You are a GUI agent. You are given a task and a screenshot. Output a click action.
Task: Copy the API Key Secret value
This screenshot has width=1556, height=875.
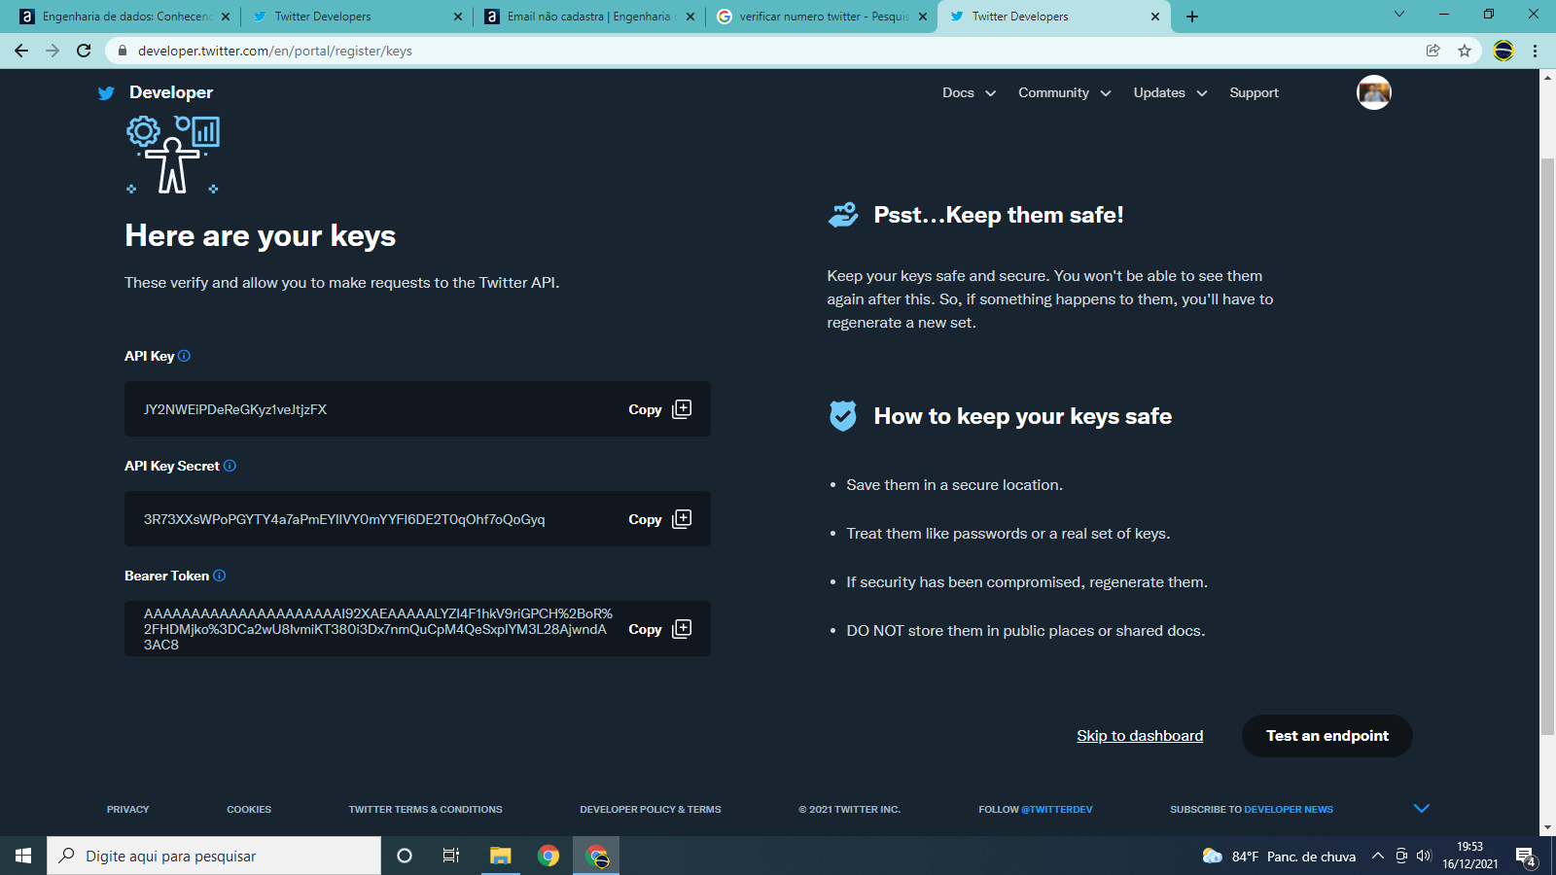pos(659,519)
